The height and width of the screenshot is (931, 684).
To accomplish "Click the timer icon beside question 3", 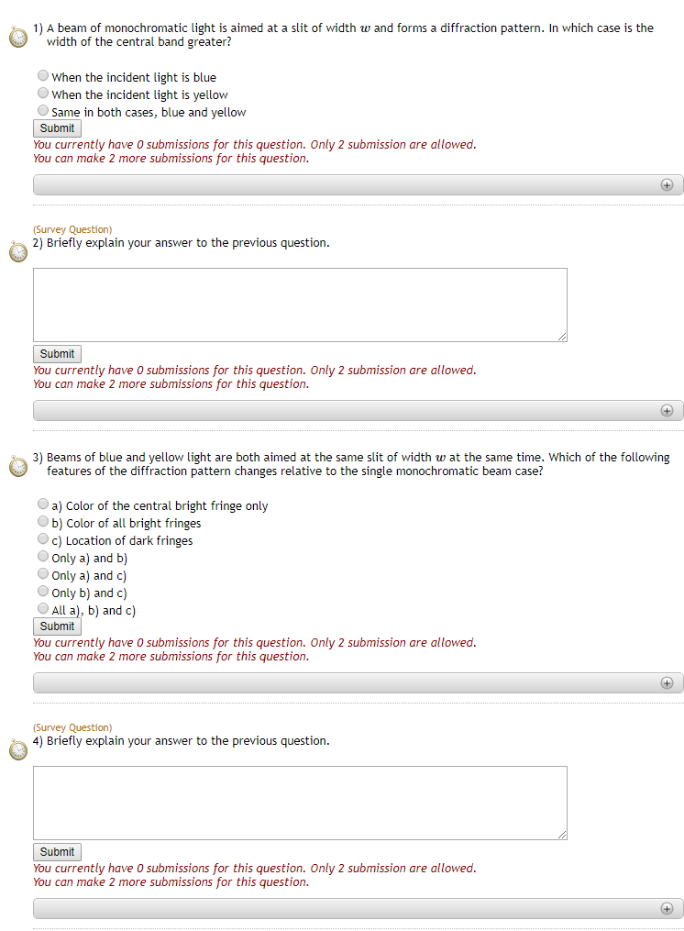I will 18,466.
